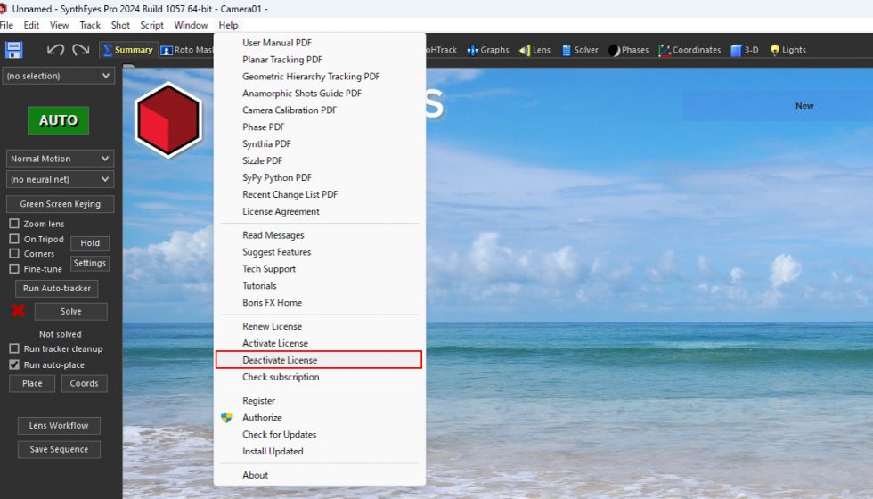The width and height of the screenshot is (873, 499).
Task: Disable Run auto-place checkbox
Action: [x=14, y=364]
